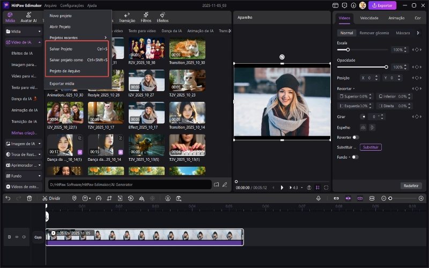Screen dimensions: 429x268
Task: Open the user profile avatar
Action: tap(363, 5)
